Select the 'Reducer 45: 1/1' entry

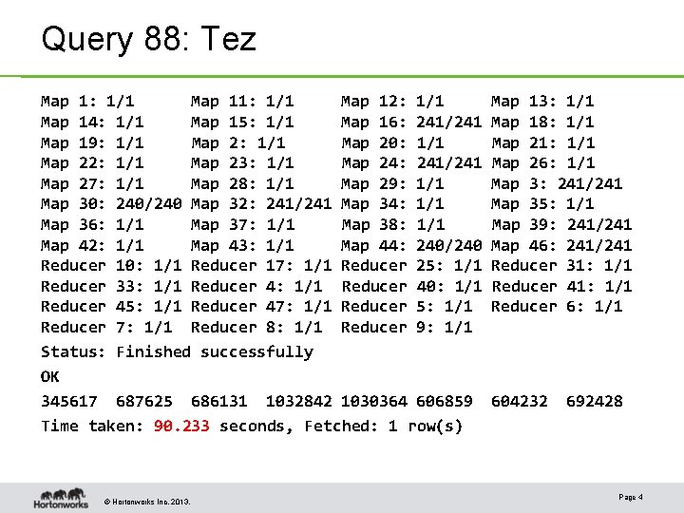111,307
